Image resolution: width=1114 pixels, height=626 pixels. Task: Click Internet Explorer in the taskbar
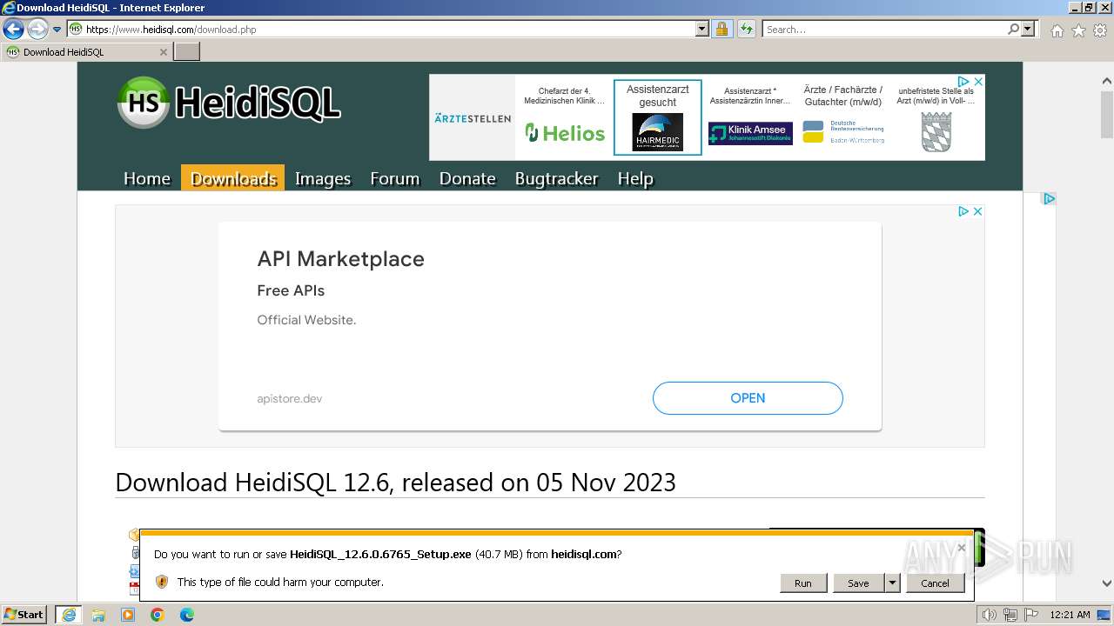[x=69, y=615]
